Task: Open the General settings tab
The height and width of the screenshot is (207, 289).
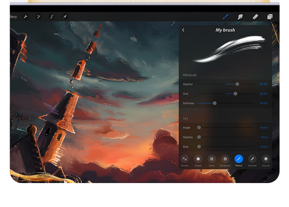Action: pyautogui.click(x=252, y=161)
